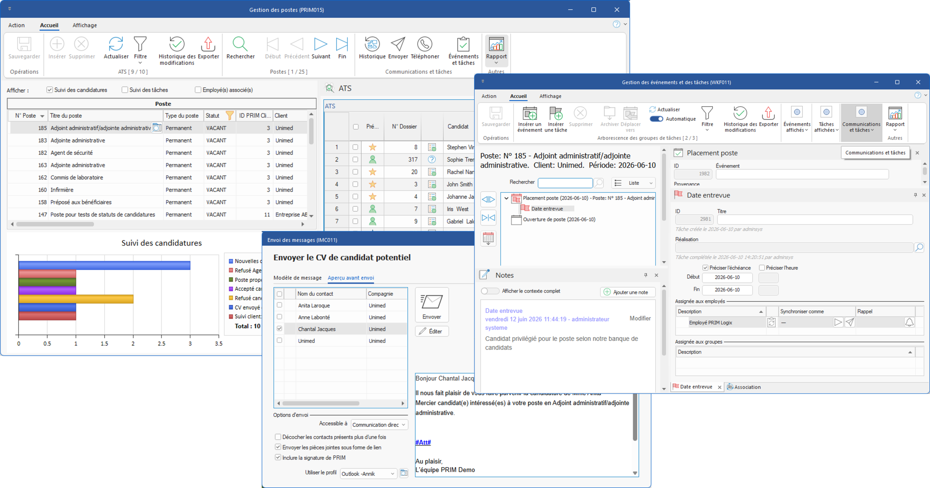Viewport: 930px width, 488px height.
Task: Turn off the Automatique toggle switch
Action: pyautogui.click(x=656, y=119)
